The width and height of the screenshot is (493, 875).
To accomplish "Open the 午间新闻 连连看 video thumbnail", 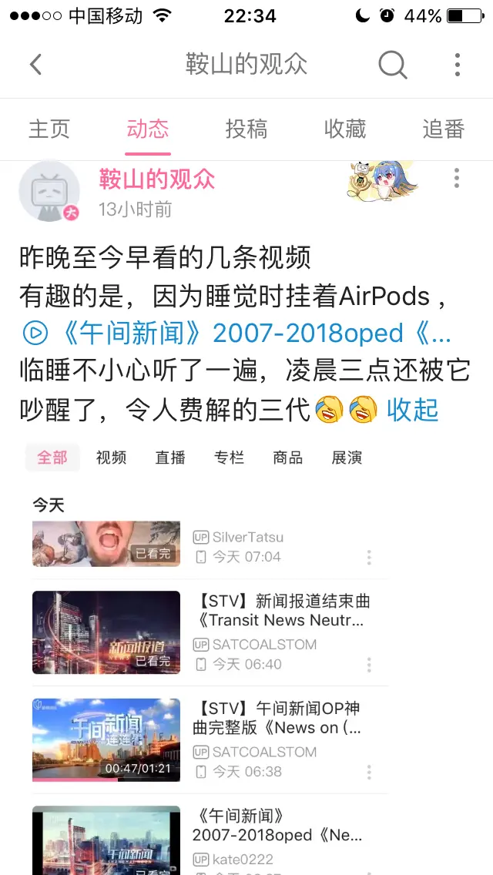I will coord(106,740).
